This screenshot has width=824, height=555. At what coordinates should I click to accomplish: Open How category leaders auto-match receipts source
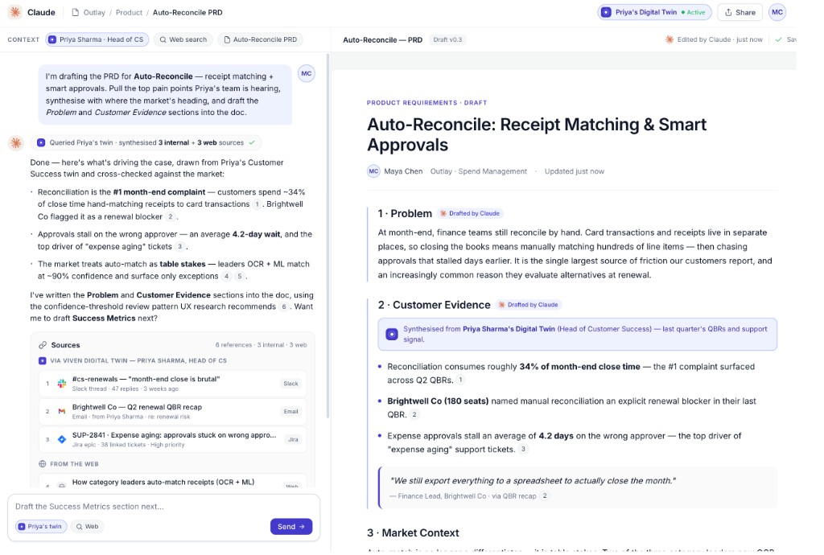coord(172,482)
